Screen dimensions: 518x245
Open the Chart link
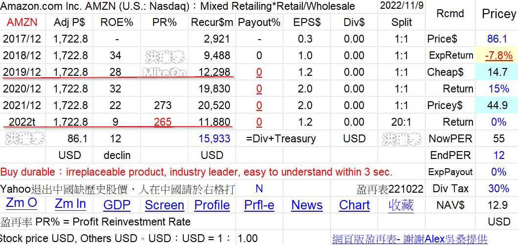click(354, 205)
